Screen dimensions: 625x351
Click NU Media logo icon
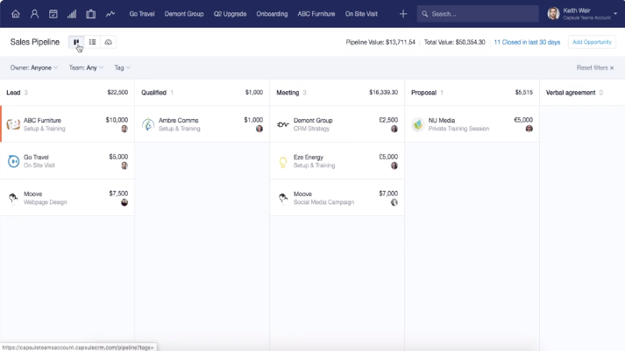(x=418, y=124)
